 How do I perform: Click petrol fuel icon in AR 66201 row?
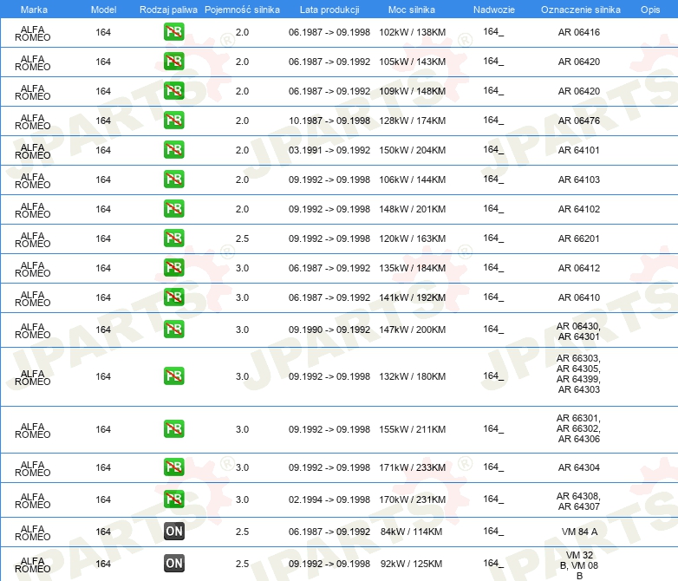tap(173, 238)
